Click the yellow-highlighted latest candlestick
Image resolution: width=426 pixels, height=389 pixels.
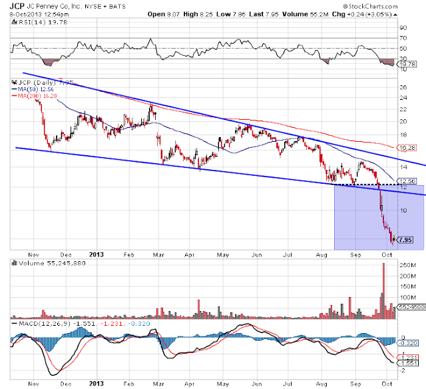coord(394,238)
